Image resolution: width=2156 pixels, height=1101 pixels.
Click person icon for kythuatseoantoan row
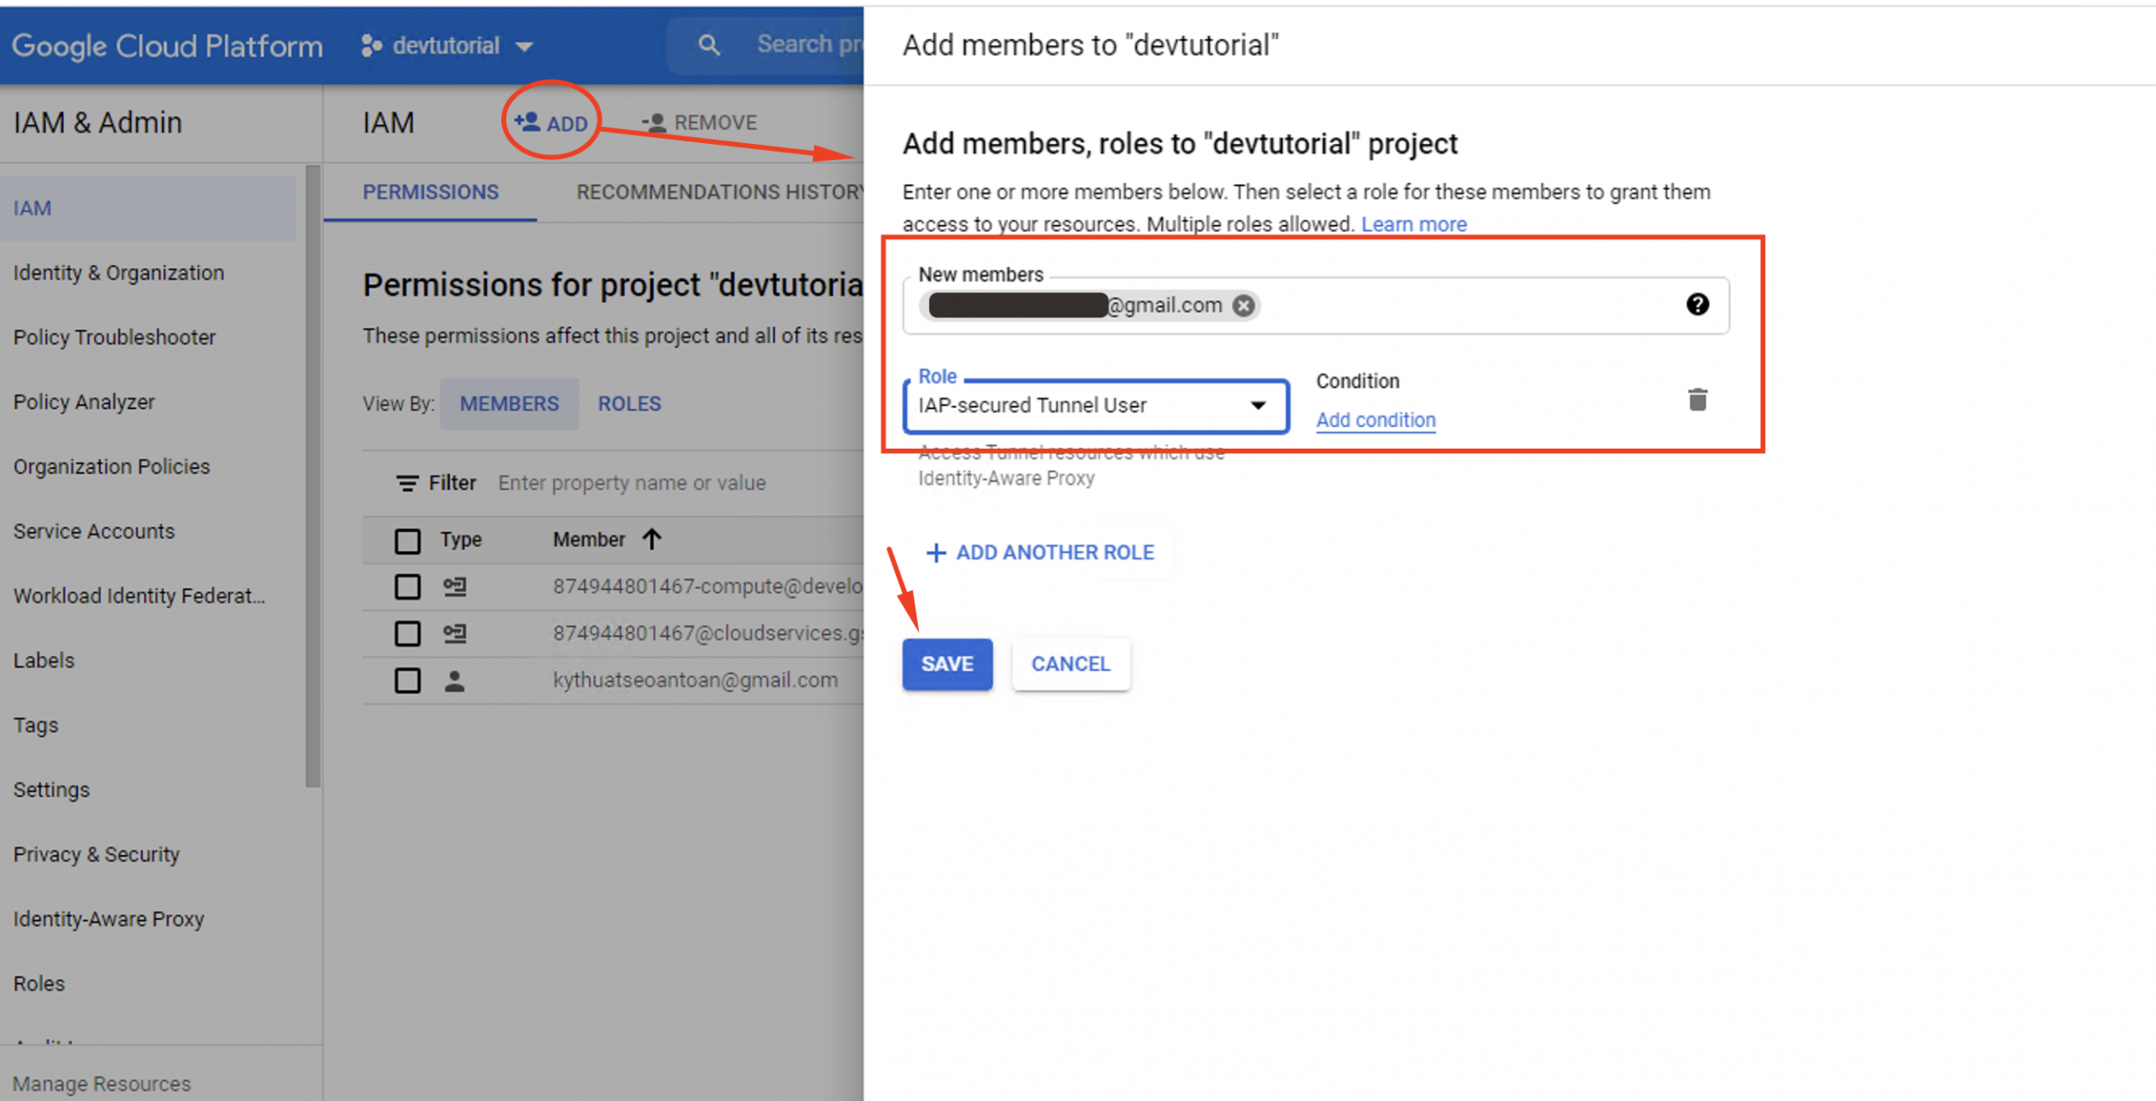point(454,680)
